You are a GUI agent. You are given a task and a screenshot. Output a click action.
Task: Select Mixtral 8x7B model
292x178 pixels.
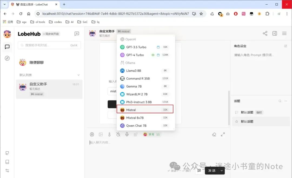pos(145,118)
